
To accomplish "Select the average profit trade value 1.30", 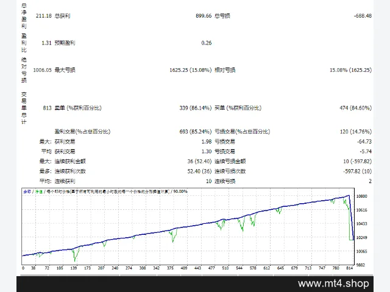I will [207, 151].
